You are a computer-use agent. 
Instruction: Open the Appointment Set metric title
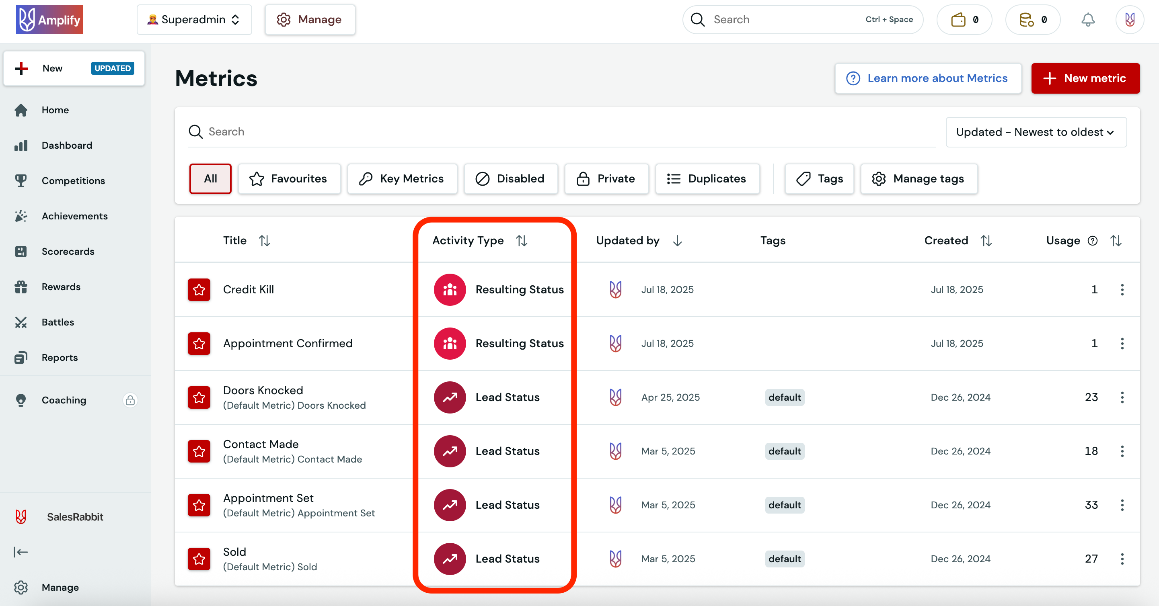tap(268, 498)
